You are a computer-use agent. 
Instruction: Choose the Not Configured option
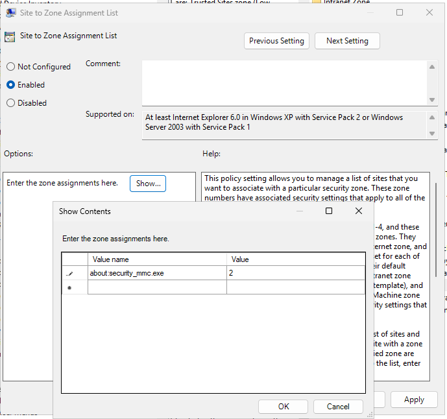(10, 67)
